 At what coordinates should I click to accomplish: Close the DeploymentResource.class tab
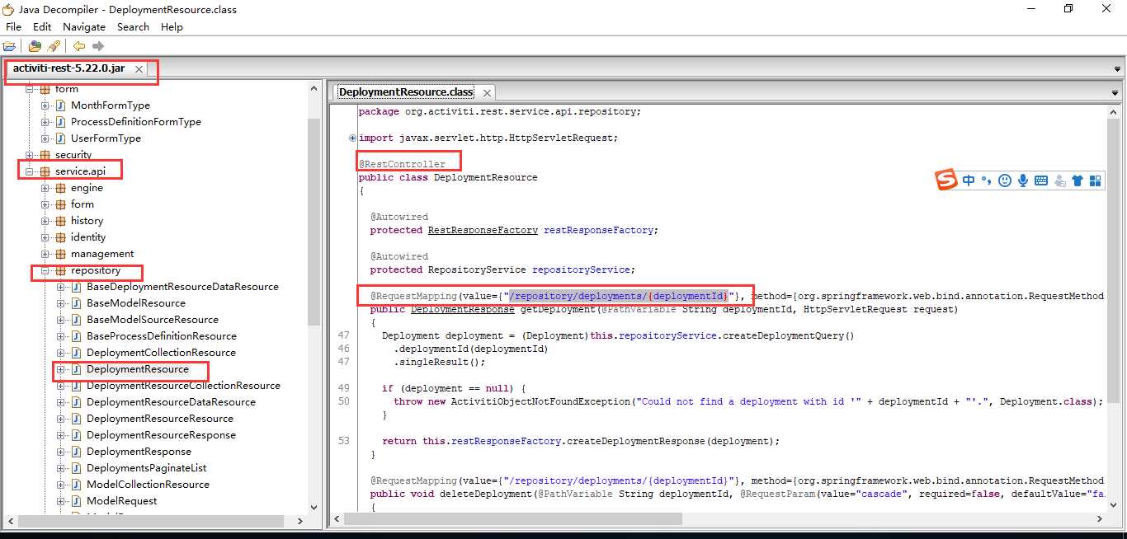[487, 93]
